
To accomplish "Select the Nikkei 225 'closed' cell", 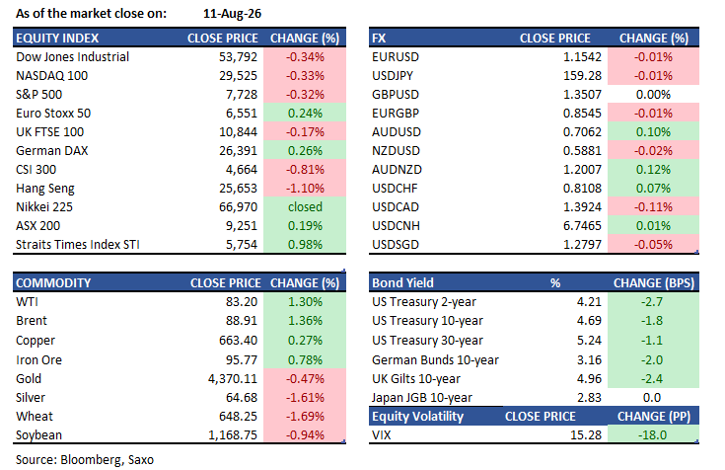I will (x=305, y=207).
